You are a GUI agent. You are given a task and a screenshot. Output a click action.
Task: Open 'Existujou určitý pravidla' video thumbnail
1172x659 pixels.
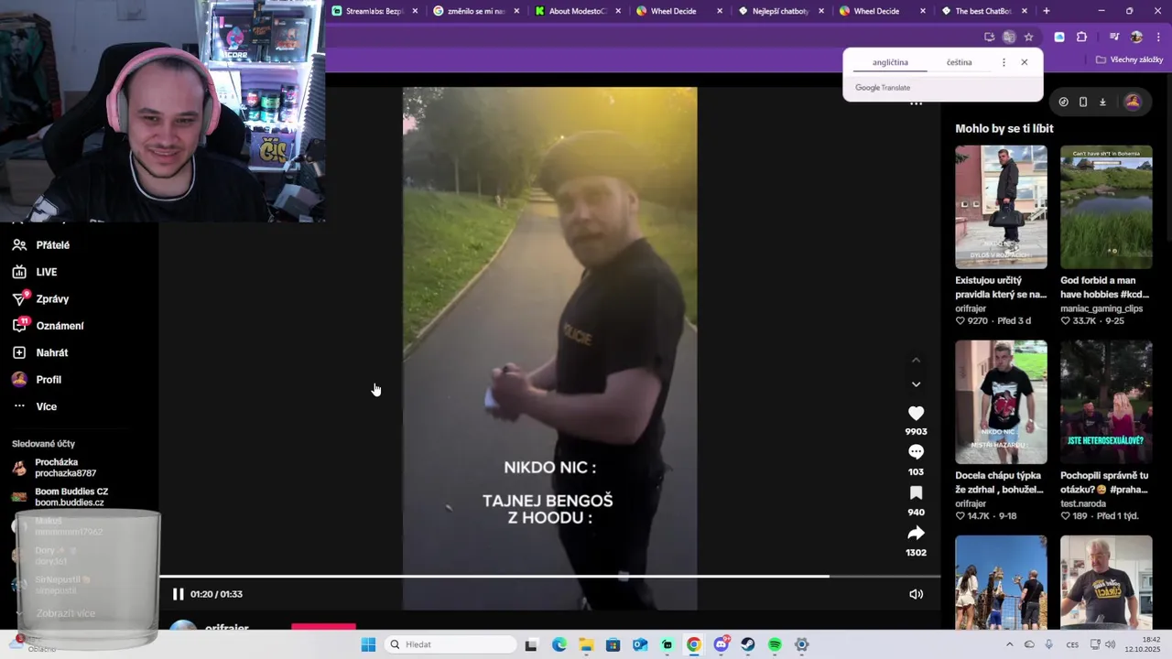click(1001, 207)
